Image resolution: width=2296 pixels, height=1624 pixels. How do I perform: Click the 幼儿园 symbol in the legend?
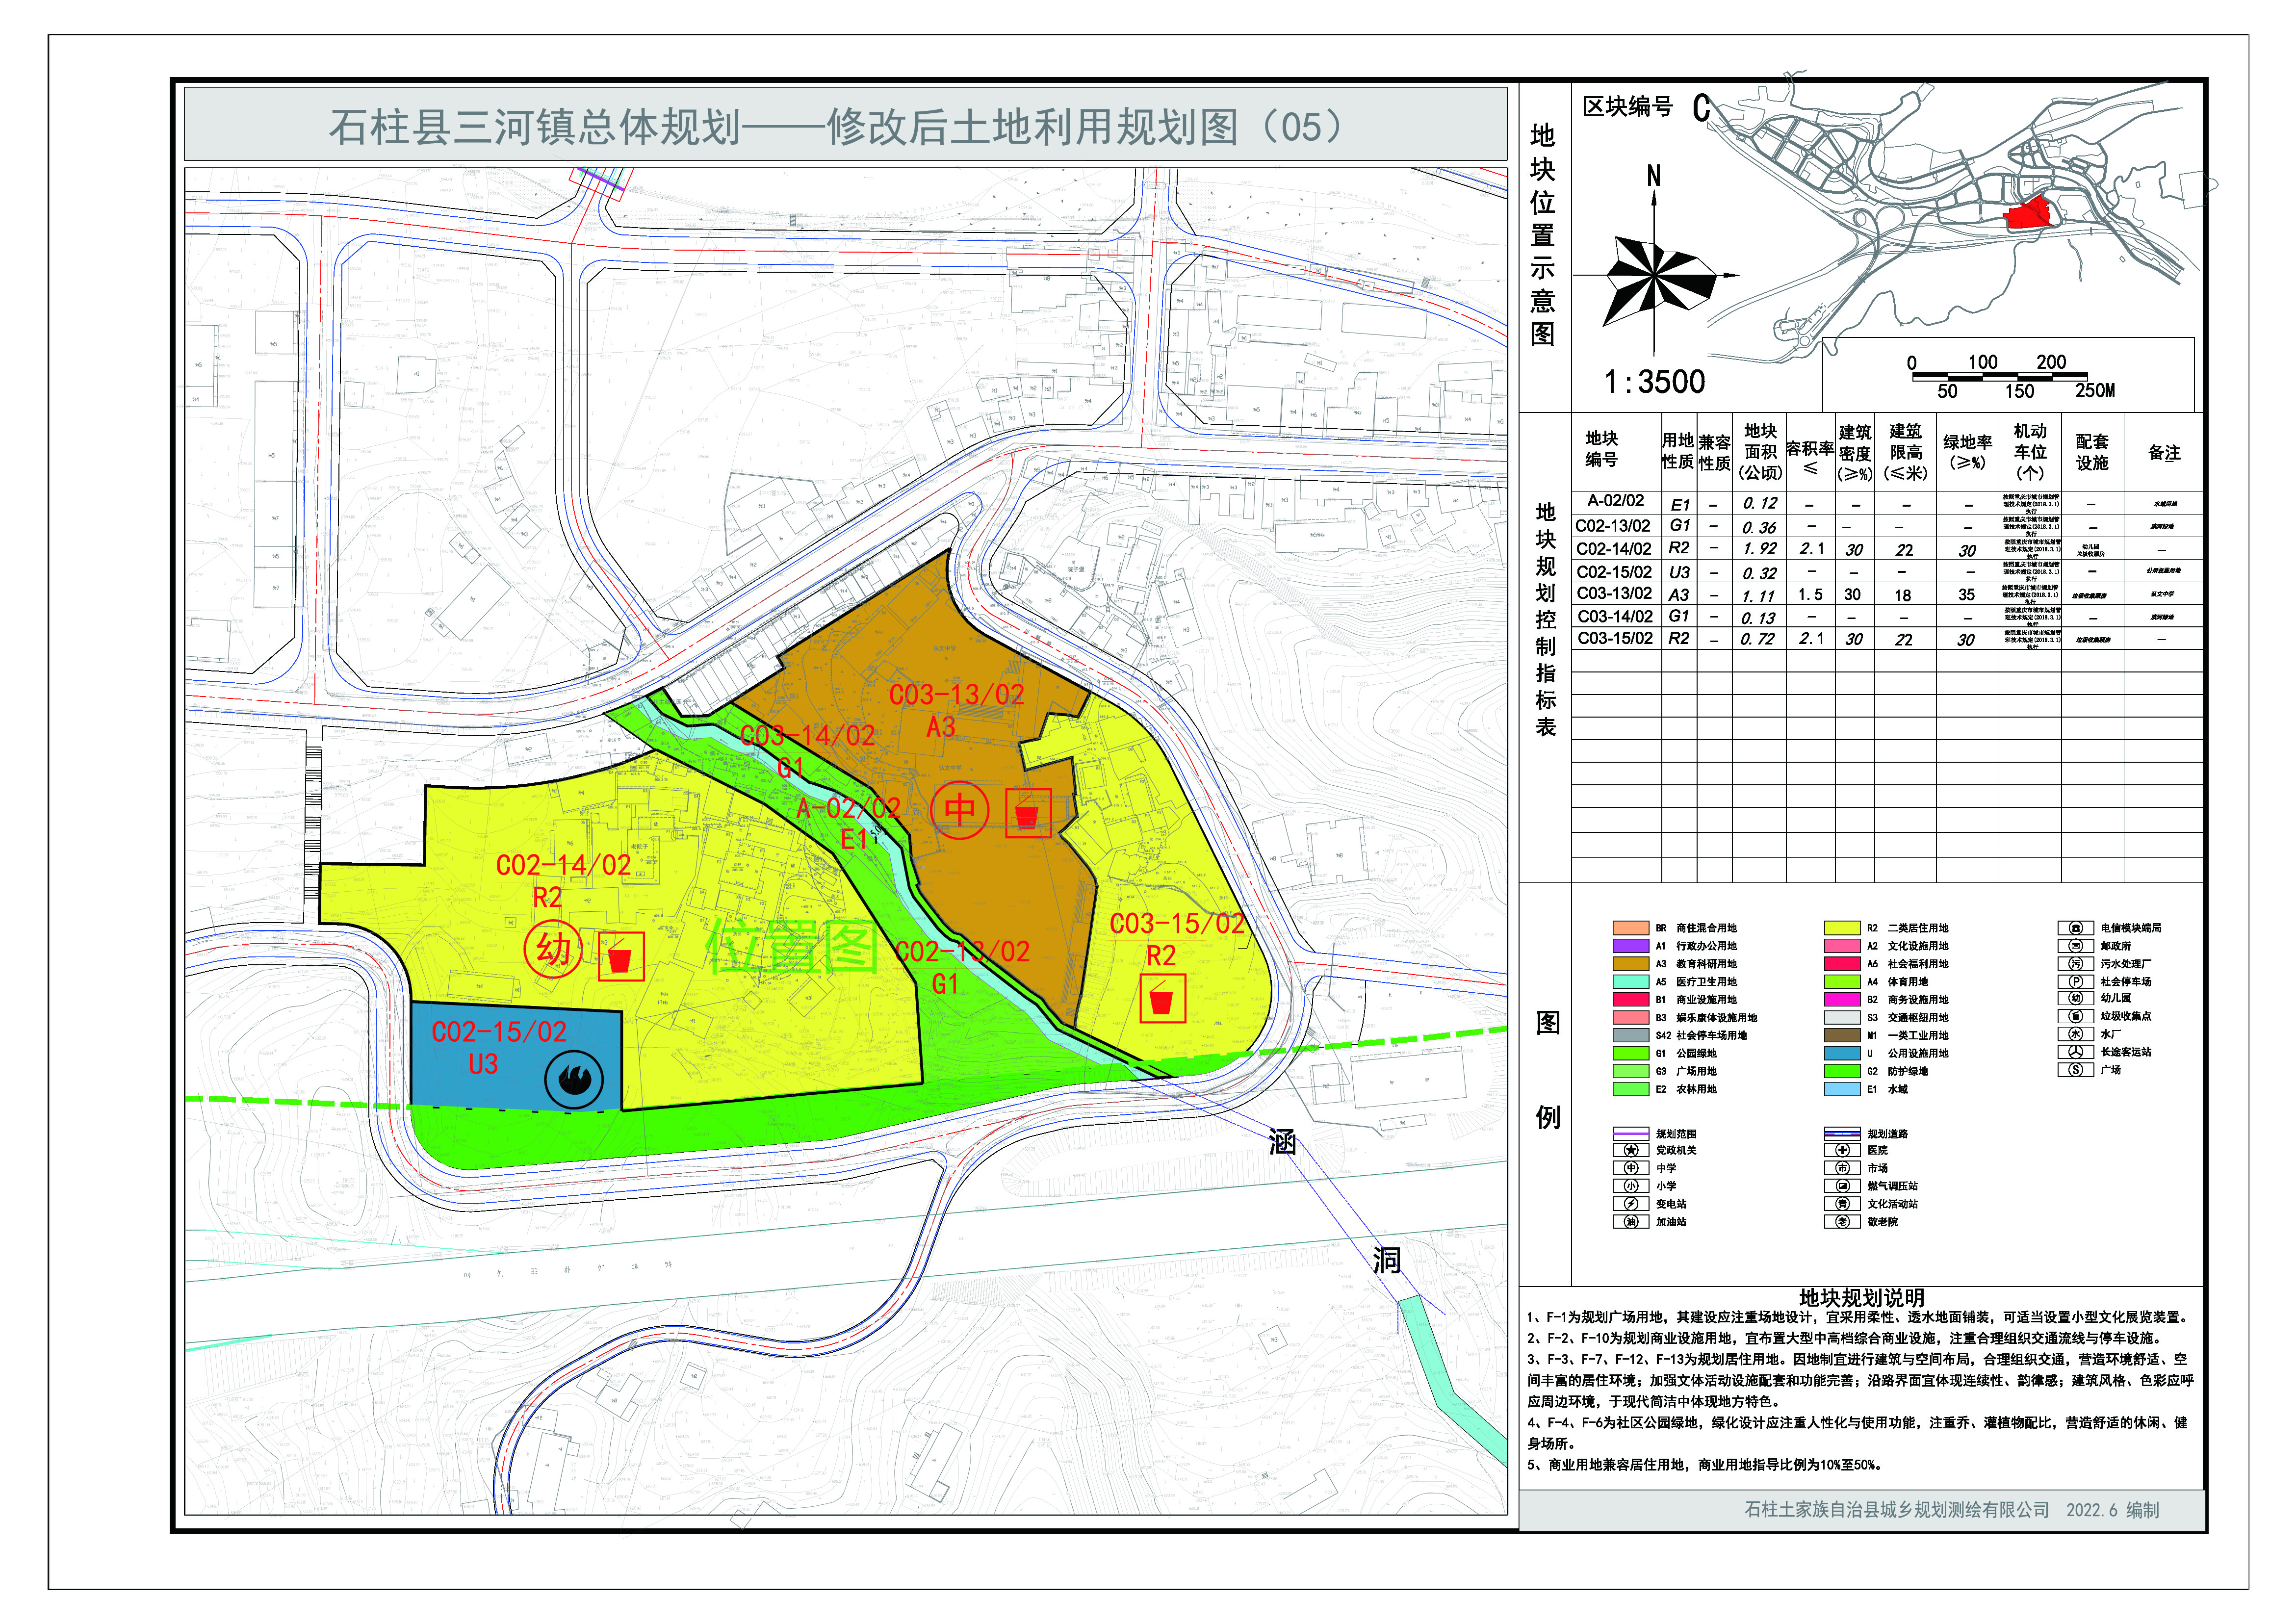tap(2075, 998)
